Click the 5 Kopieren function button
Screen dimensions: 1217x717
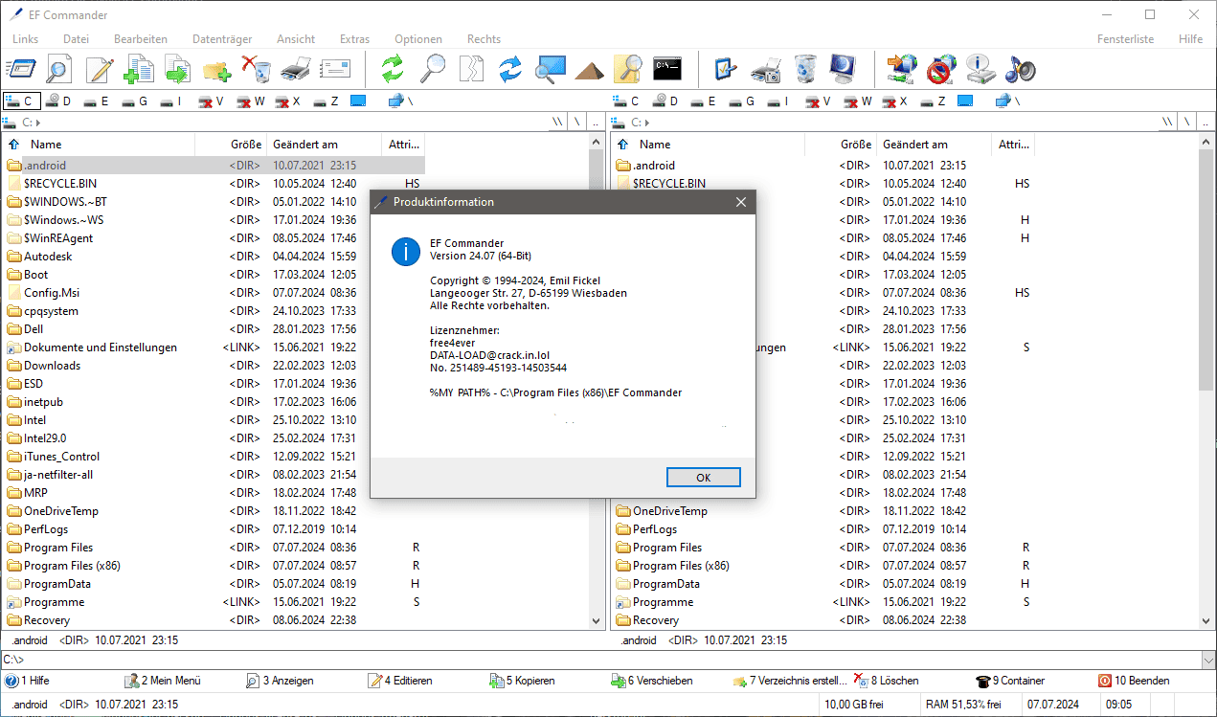pyautogui.click(x=523, y=681)
